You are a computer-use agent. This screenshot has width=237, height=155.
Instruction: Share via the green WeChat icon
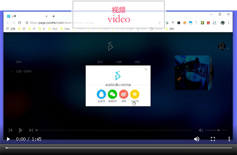113,94
